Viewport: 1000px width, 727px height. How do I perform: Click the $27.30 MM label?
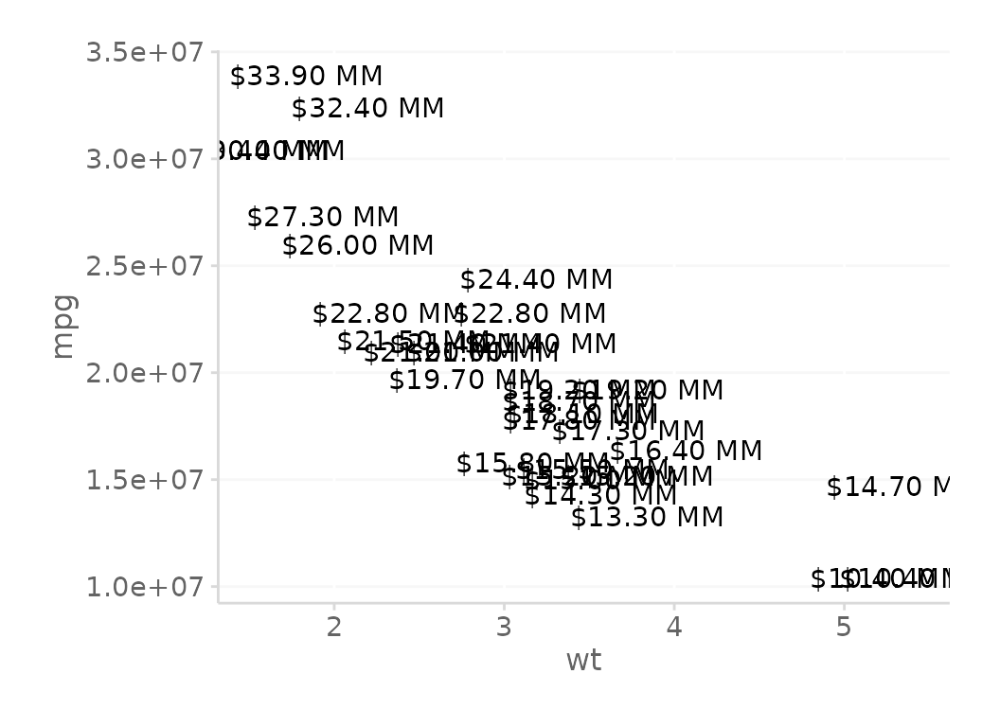pyautogui.click(x=323, y=217)
